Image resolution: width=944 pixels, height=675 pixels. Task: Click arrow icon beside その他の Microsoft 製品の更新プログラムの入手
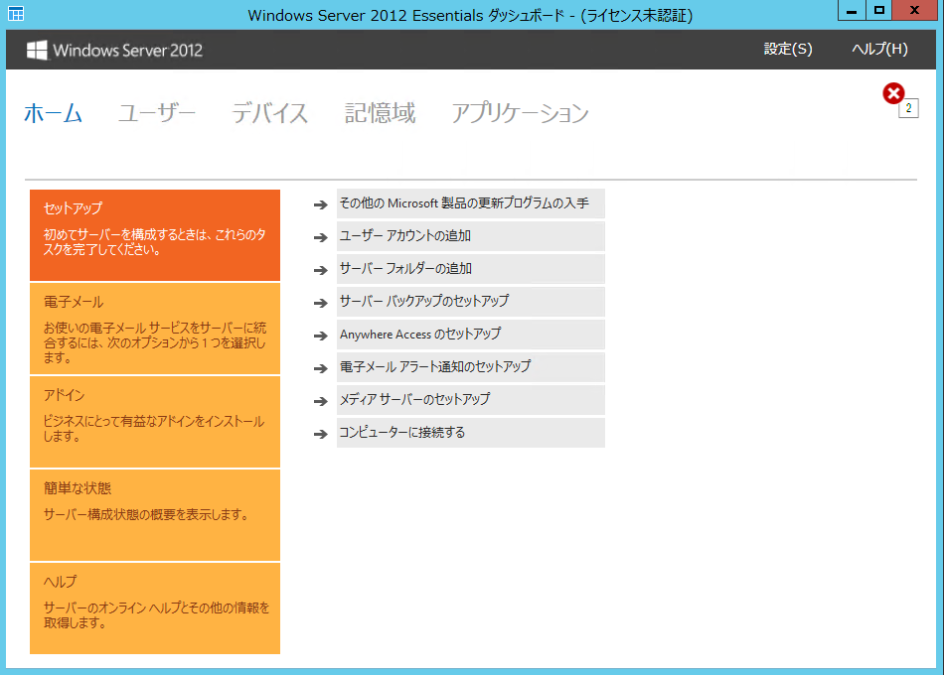pyautogui.click(x=320, y=205)
